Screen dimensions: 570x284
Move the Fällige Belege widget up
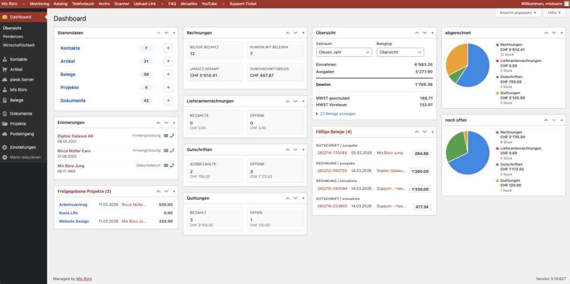coord(416,131)
